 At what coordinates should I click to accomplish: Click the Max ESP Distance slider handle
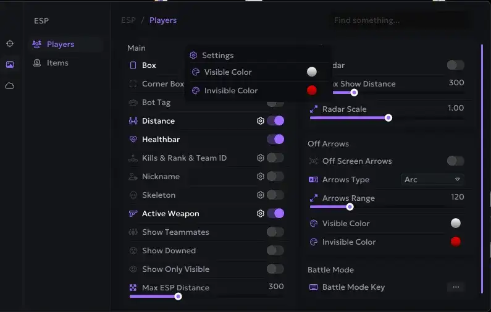[178, 297]
